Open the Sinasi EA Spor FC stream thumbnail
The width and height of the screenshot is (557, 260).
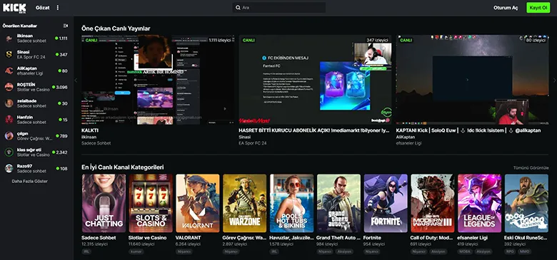click(315, 80)
